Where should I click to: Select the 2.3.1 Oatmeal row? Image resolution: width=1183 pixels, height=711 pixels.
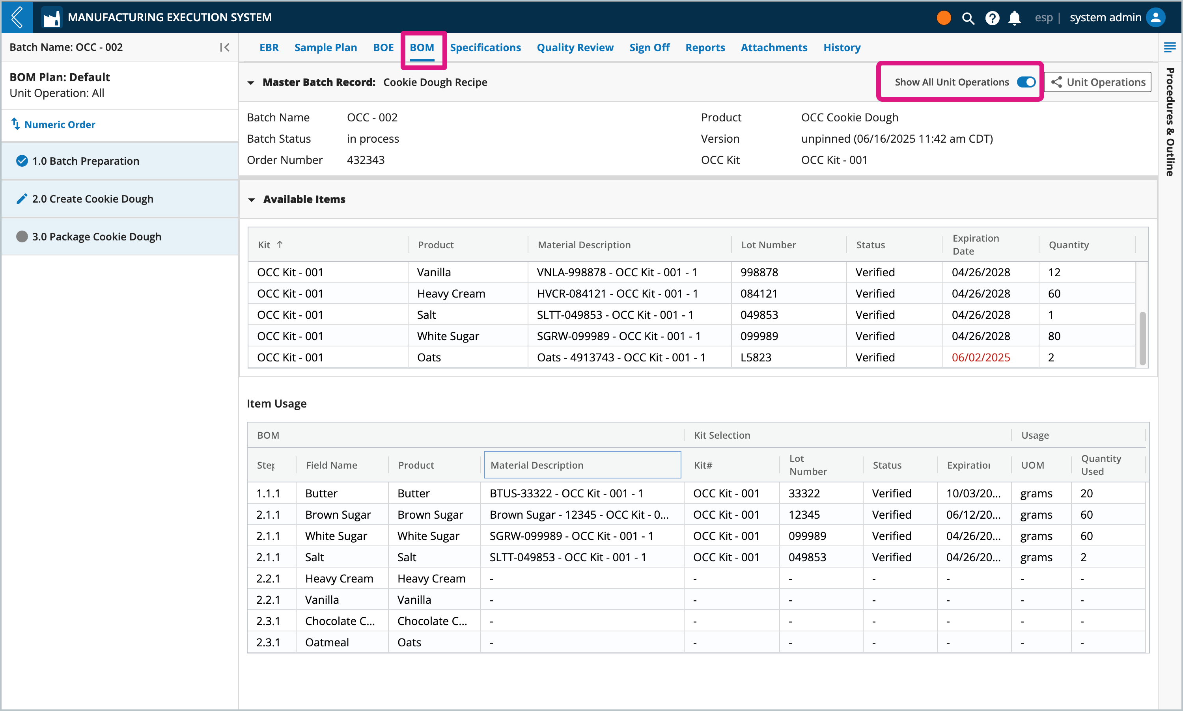pyautogui.click(x=696, y=642)
